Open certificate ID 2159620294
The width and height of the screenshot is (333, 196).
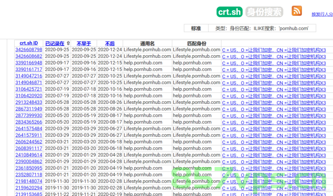point(29,188)
